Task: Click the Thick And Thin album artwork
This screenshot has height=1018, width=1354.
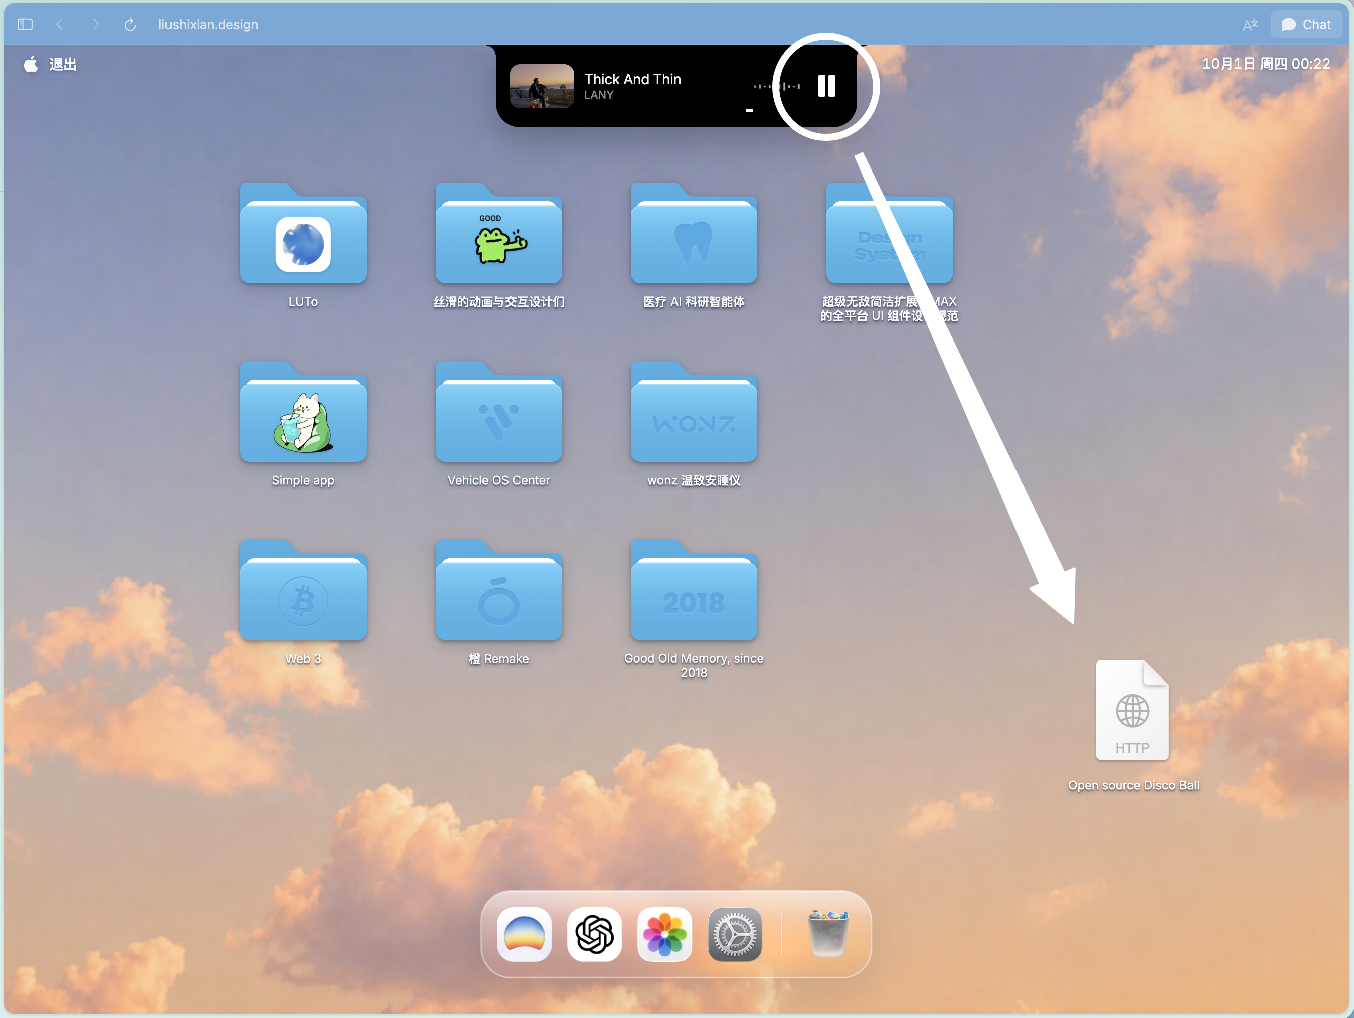Action: point(542,86)
